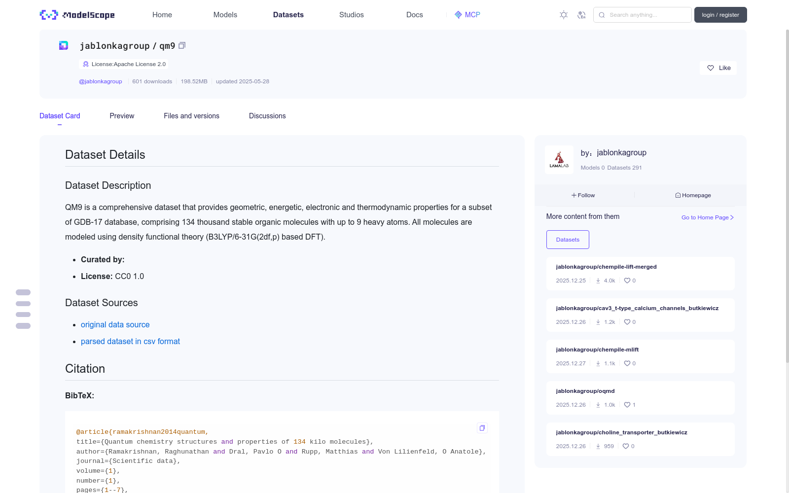
Task: Select the Datasets filter tab in sidebar
Action: tap(568, 240)
